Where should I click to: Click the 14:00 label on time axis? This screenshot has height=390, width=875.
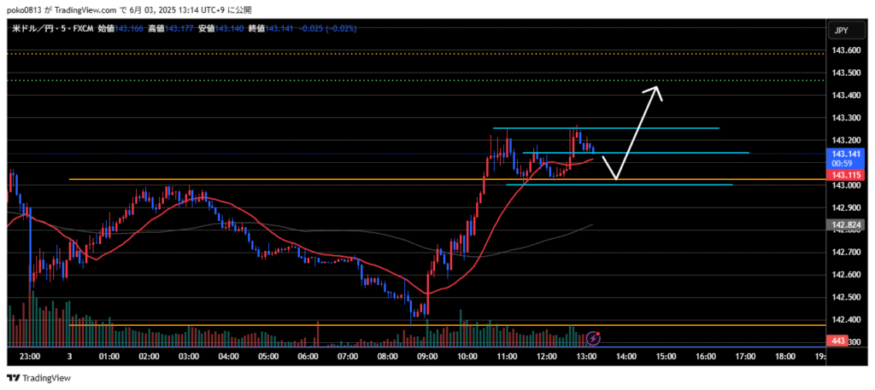tap(625, 356)
